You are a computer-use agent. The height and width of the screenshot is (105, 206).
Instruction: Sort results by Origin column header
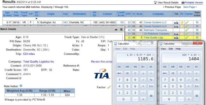click(x=51, y=14)
